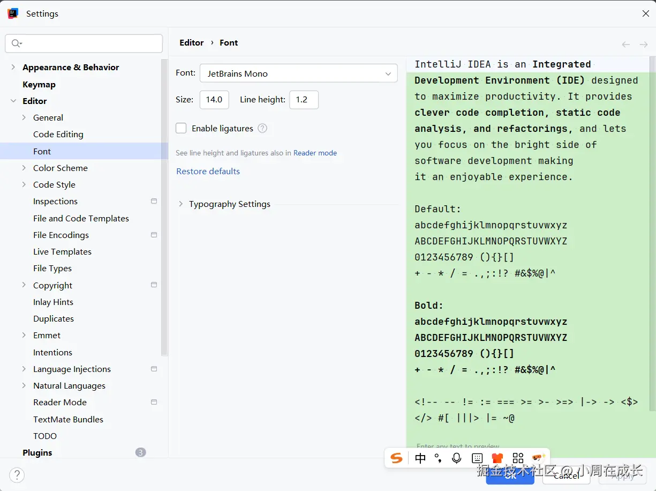Select Color Scheme in settings tree
Screen dimensions: 656x491
coord(60,168)
